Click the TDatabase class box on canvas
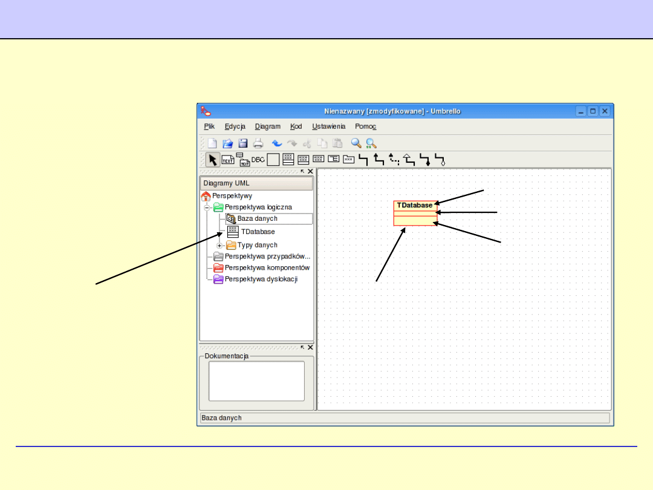 (x=415, y=206)
